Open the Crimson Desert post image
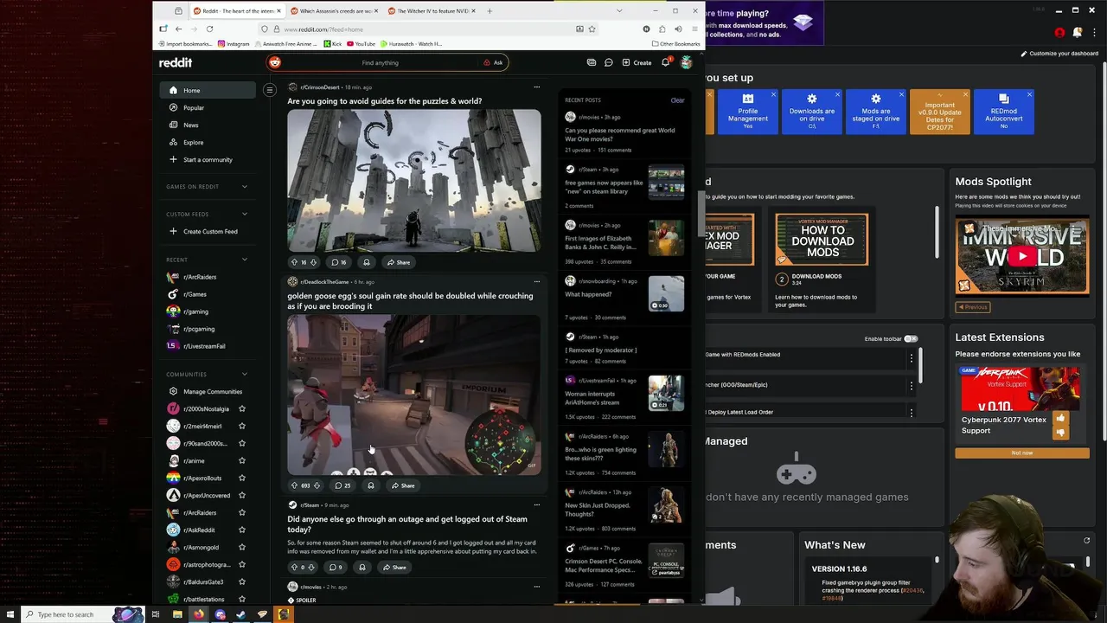Screen dimensions: 1107x623 [x=414, y=180]
